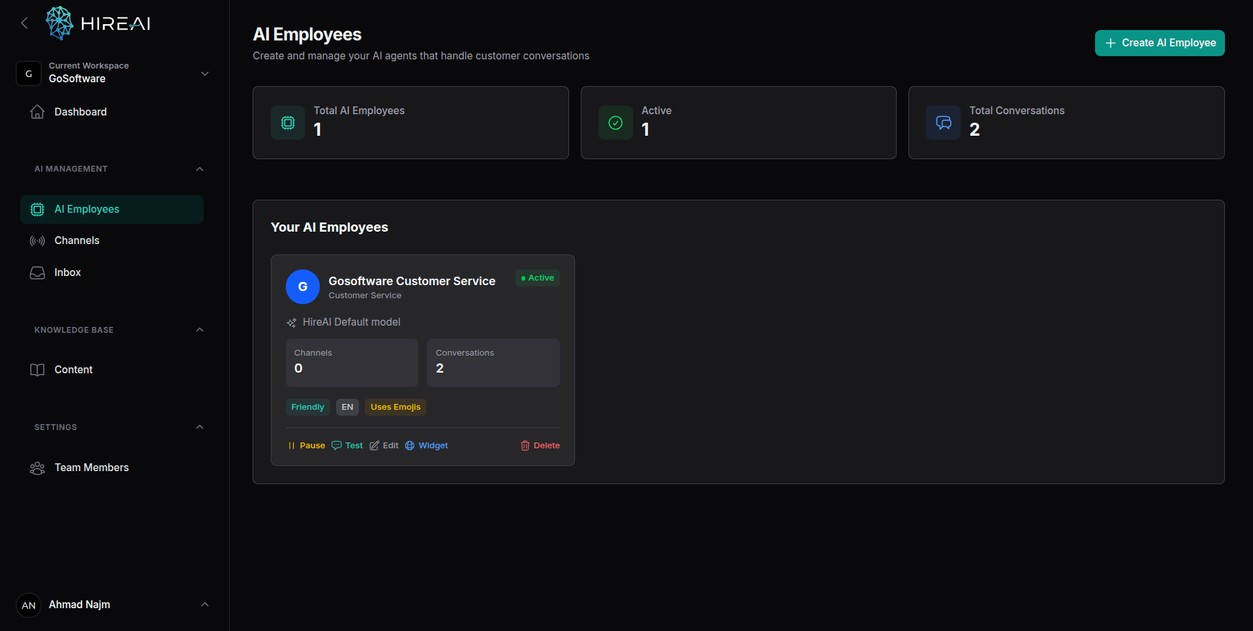Open Content via the book icon

[x=37, y=369]
